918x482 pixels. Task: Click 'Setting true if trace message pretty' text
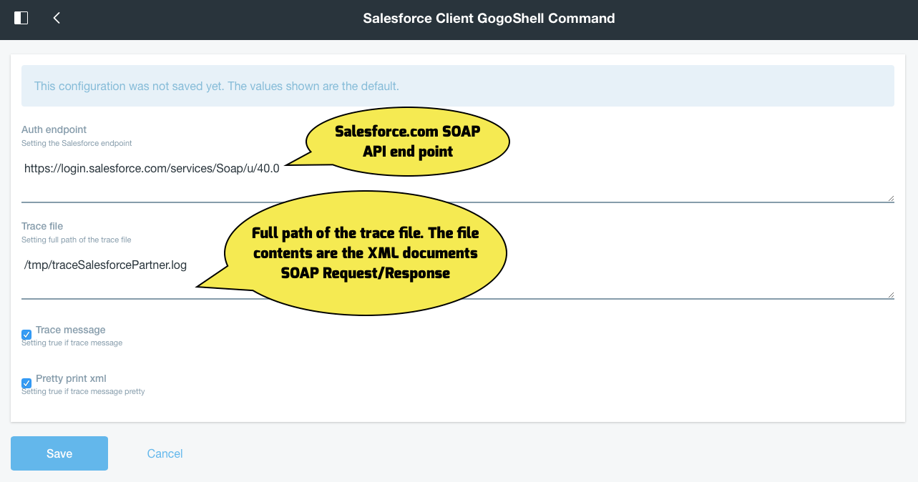pyautogui.click(x=83, y=391)
